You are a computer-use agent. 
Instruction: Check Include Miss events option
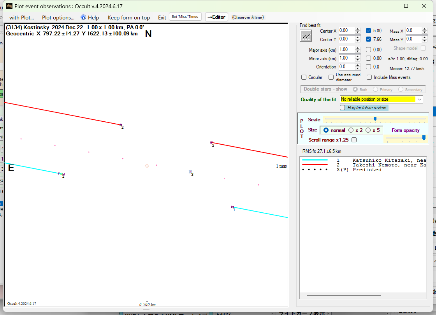click(369, 77)
